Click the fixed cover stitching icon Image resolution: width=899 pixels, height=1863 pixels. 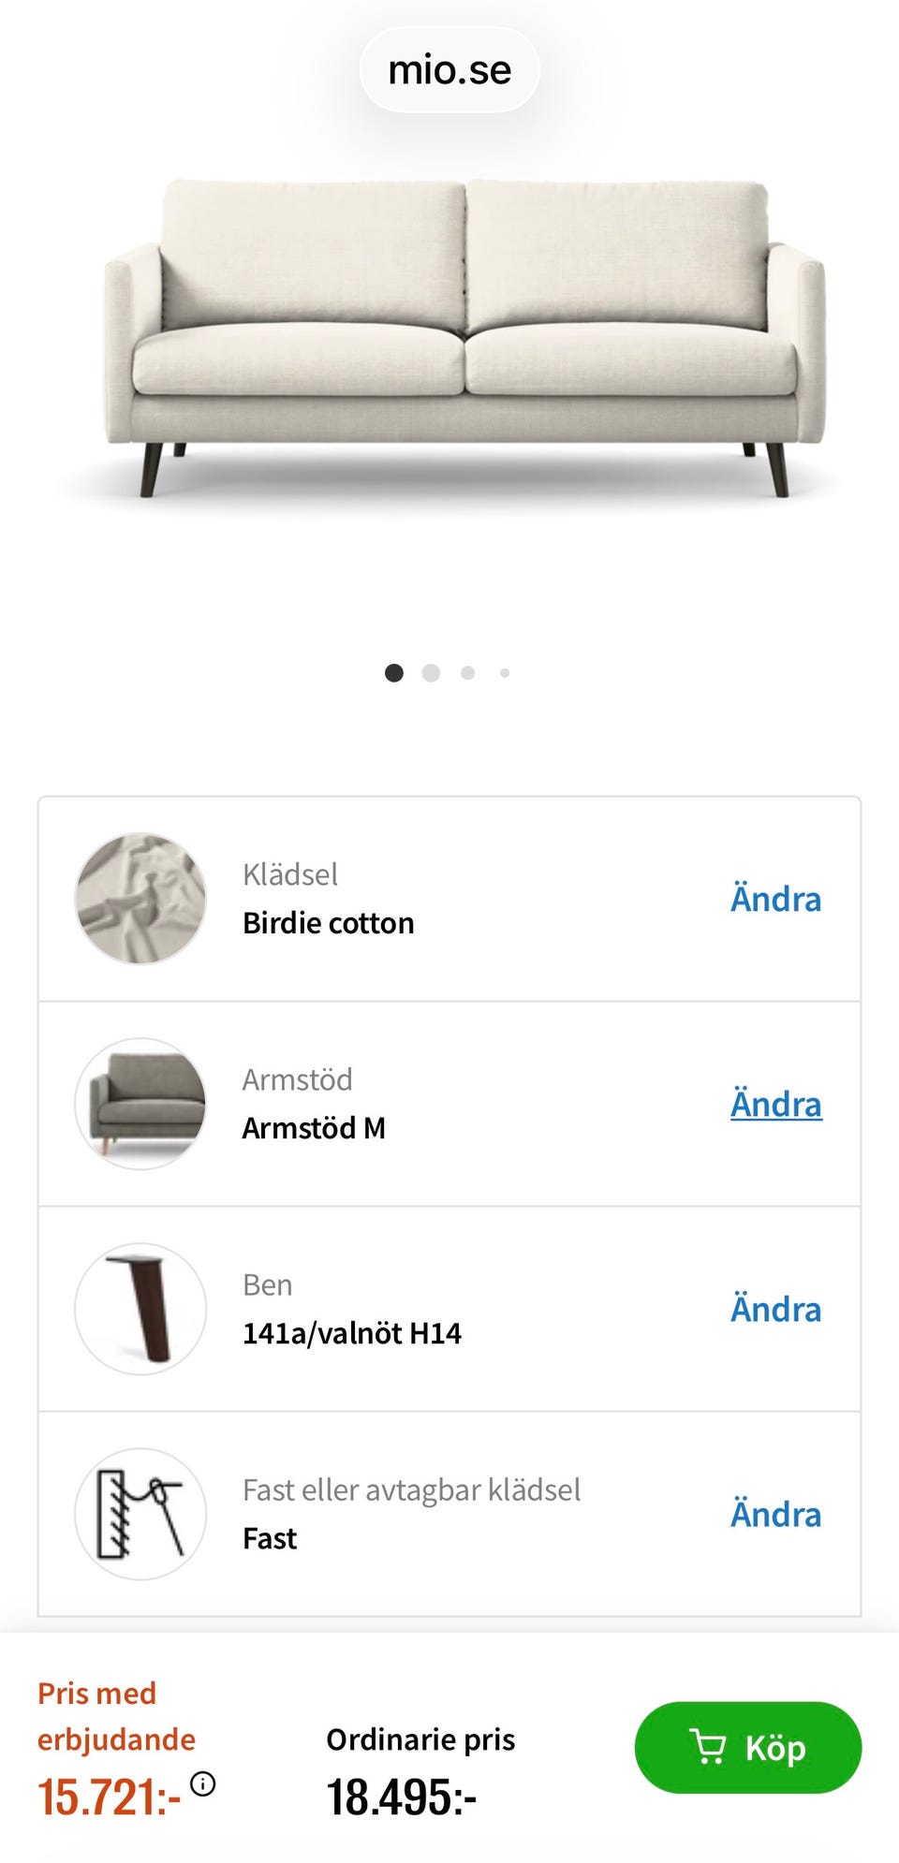click(140, 1514)
